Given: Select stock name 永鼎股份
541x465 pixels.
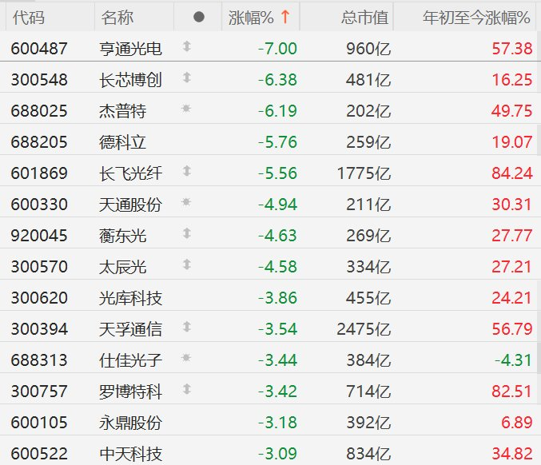Looking at the screenshot, I should coord(130,422).
